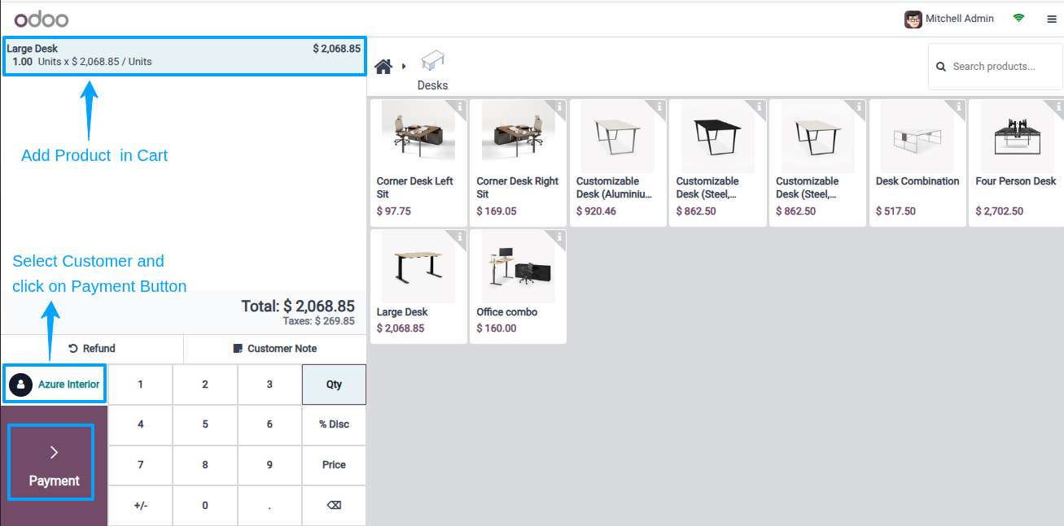Click the Odoo logo
Screen dimensions: 1064x526
[42, 19]
